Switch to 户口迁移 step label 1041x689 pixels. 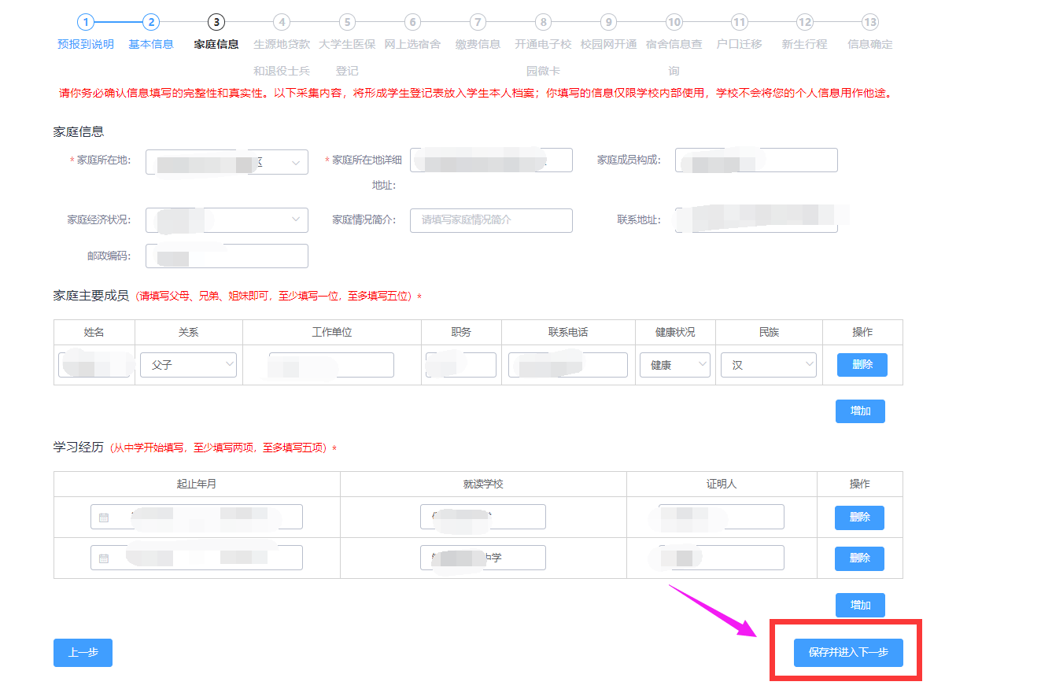click(739, 44)
